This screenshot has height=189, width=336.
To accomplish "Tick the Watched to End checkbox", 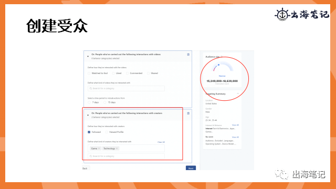I will (x=89, y=73).
